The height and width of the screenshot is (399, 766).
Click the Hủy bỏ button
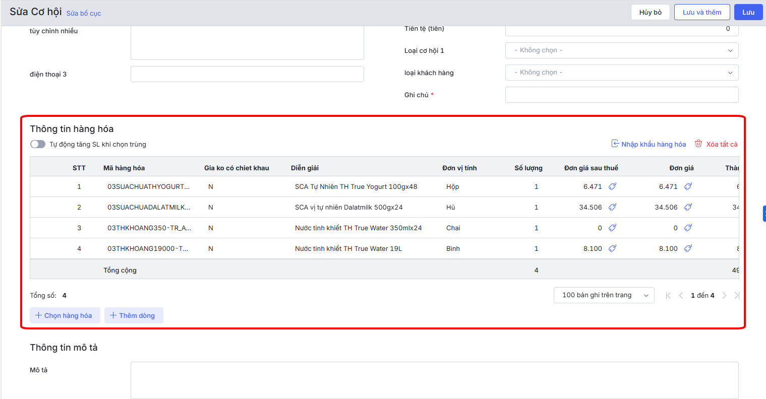pyautogui.click(x=650, y=12)
